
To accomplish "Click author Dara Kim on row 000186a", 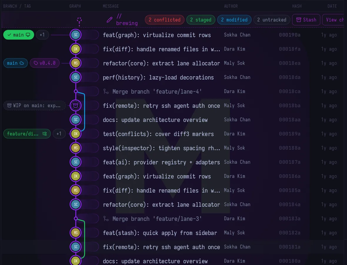I will (234, 176).
